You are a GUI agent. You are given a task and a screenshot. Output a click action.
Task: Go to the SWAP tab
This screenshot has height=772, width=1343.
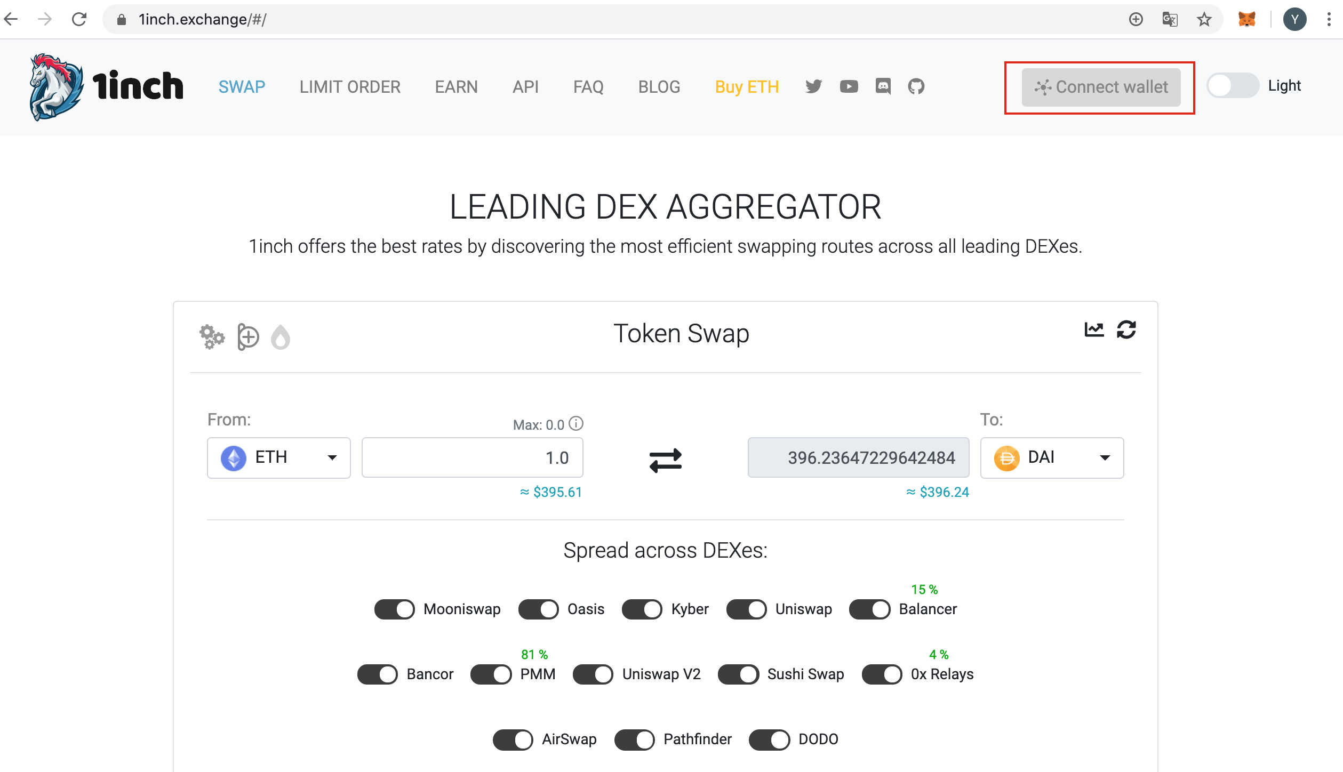pyautogui.click(x=242, y=86)
